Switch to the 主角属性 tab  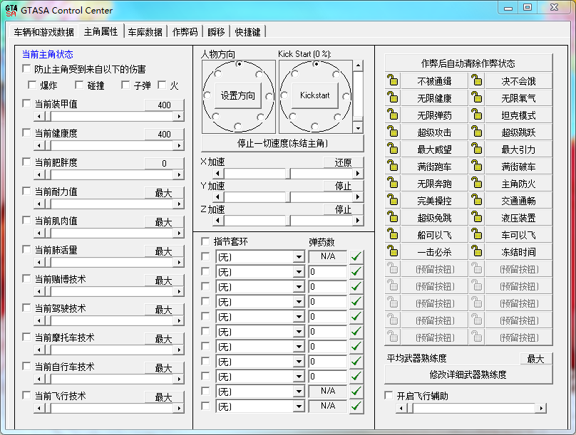click(x=101, y=31)
